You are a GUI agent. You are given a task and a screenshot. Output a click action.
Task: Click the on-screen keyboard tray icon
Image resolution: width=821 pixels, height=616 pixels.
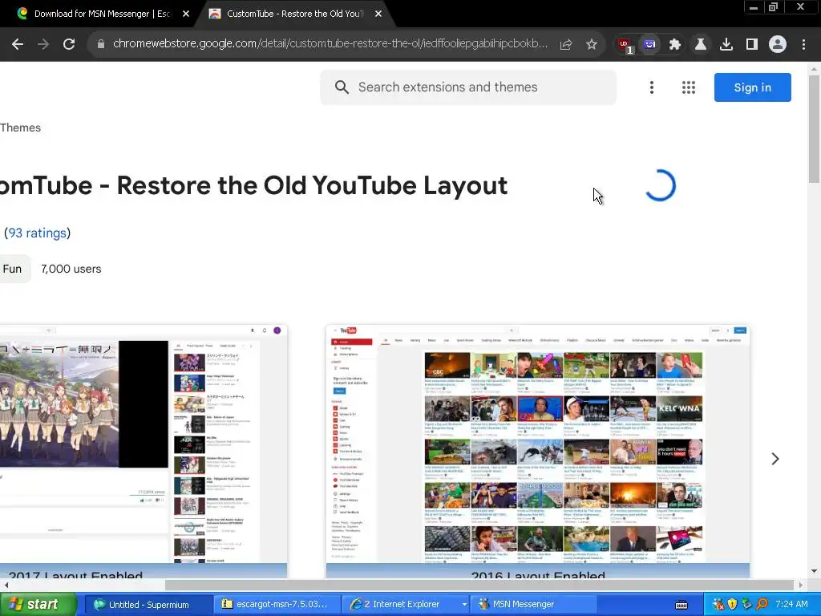[681, 605]
